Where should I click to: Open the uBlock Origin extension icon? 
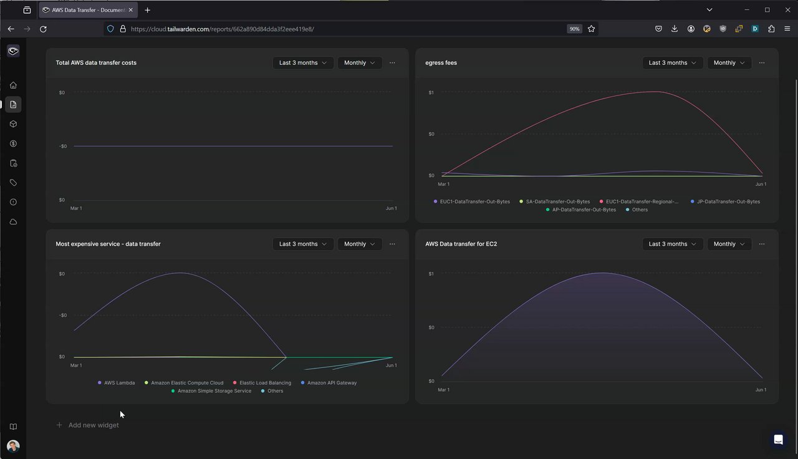point(723,29)
